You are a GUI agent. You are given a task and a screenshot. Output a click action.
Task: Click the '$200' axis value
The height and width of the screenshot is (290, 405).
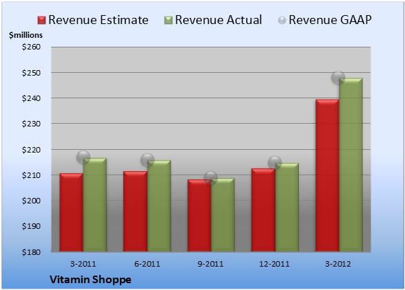(x=31, y=201)
